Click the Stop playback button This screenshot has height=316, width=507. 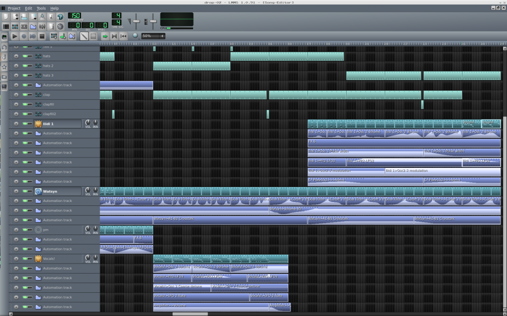(42, 36)
